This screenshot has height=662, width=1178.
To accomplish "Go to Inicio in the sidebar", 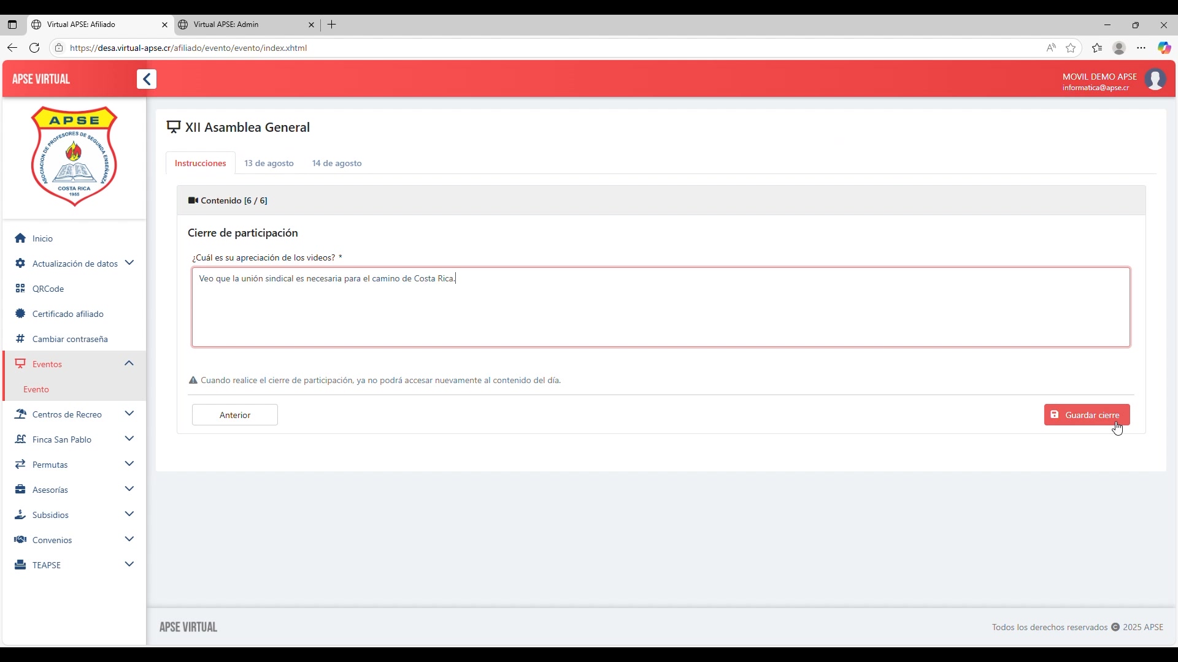I will 42,238.
